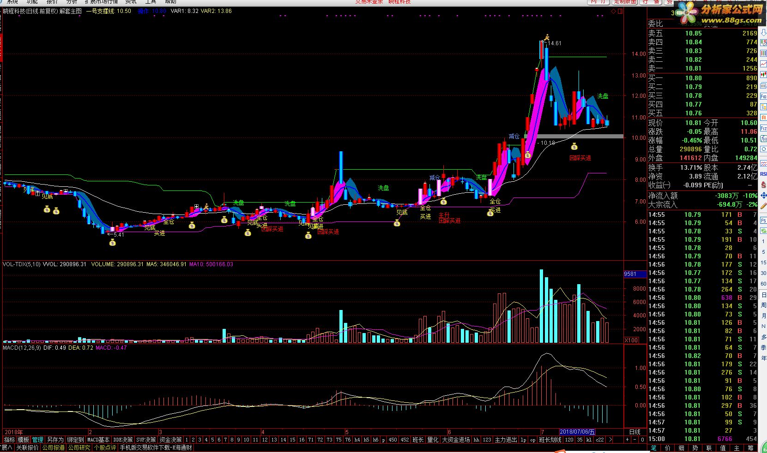Image resolution: width=767 pixels, height=453 pixels.
Task: Open 主力进出 template tab
Action: click(506, 440)
